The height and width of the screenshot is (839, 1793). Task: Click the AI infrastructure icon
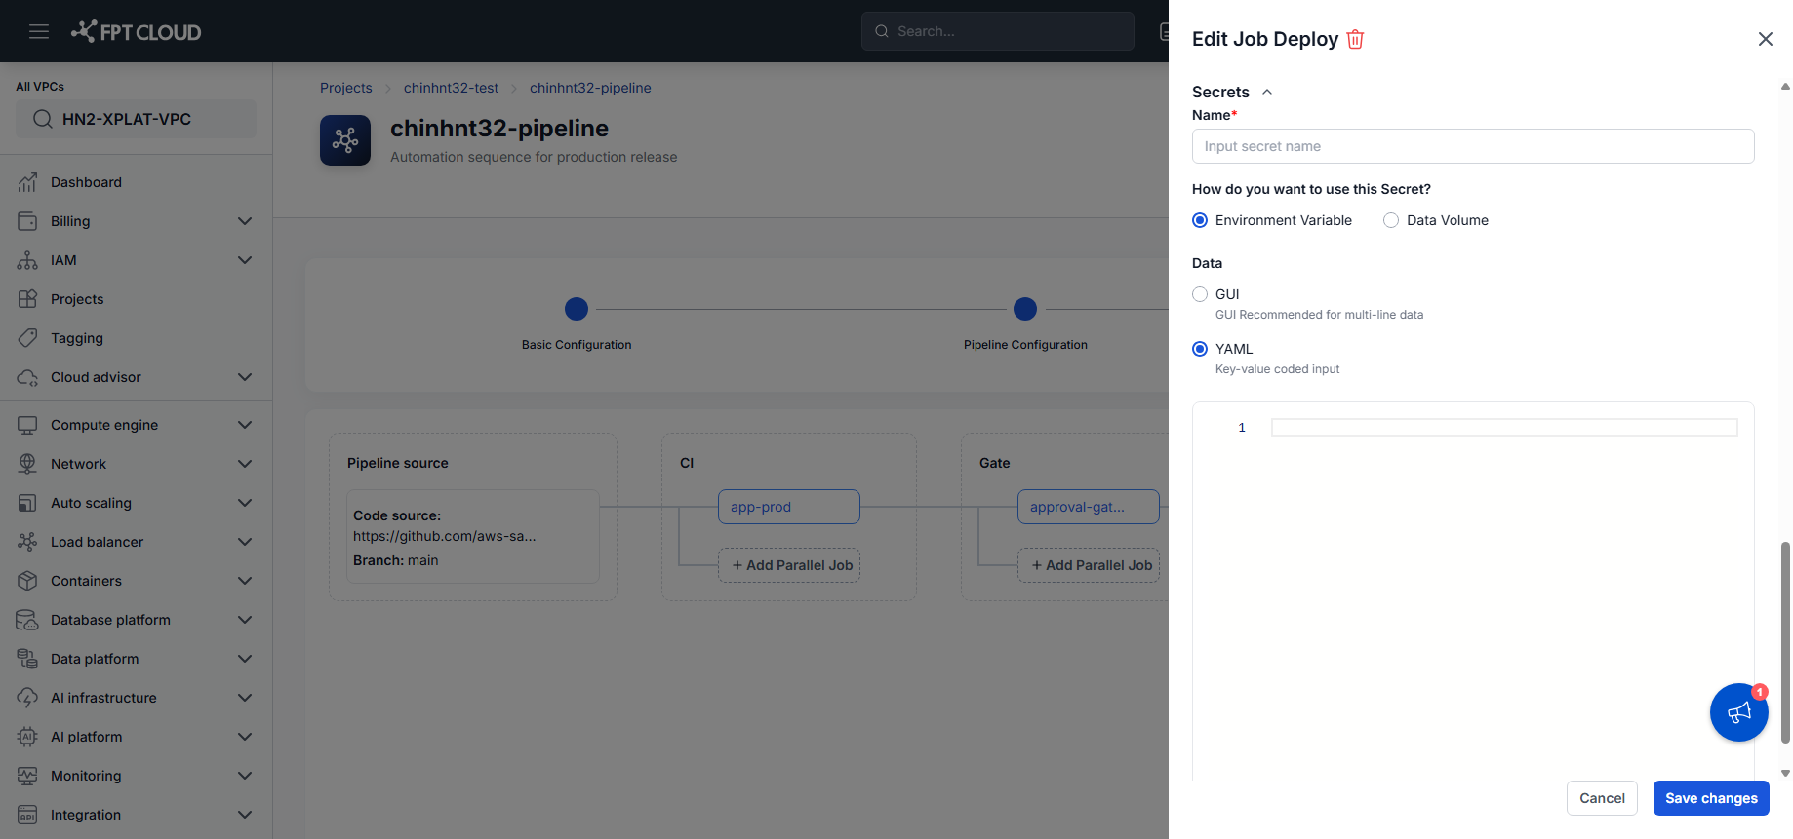27,698
